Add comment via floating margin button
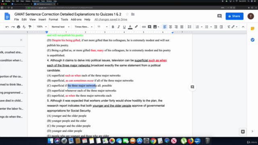 point(192,87)
